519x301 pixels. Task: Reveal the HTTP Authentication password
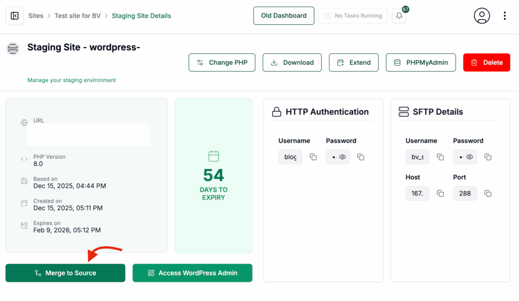coord(343,157)
